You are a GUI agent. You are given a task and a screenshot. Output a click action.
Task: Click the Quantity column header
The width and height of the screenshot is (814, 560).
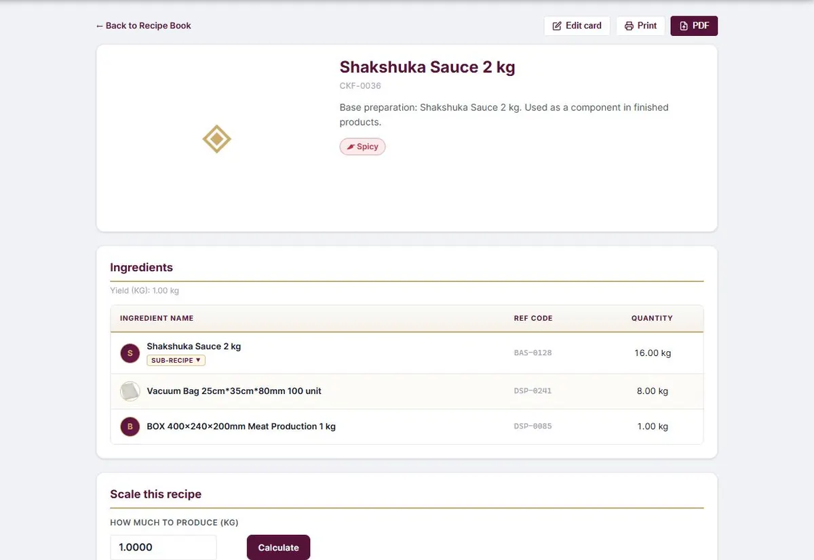click(652, 318)
